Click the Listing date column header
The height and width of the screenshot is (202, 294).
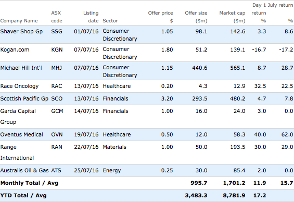pyautogui.click(x=91, y=17)
